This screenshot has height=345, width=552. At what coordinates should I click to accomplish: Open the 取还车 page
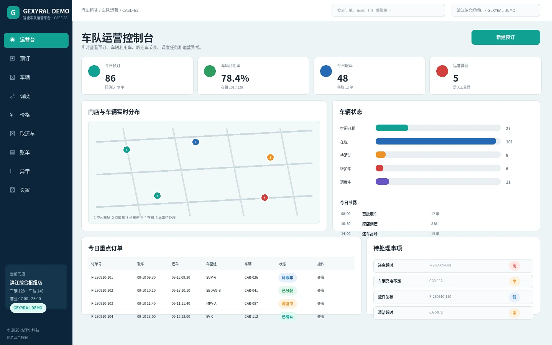(36, 134)
